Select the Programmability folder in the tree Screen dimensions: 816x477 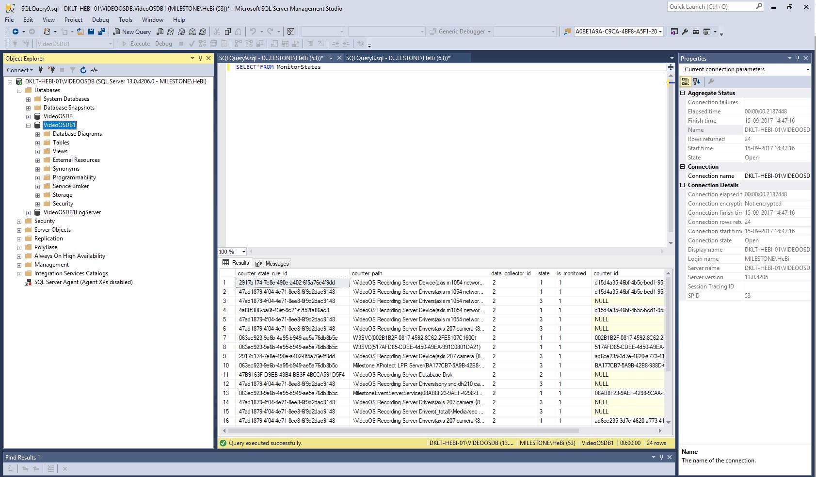point(74,177)
